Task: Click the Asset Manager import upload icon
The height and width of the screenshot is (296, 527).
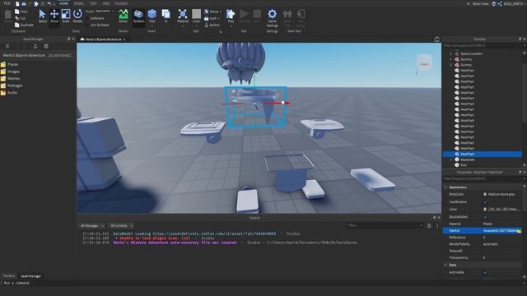Action: coord(35,46)
